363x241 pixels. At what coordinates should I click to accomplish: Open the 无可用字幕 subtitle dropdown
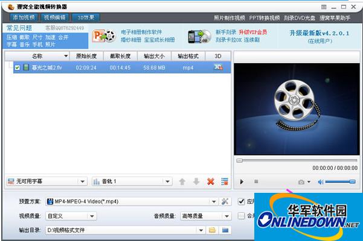tap(47, 181)
